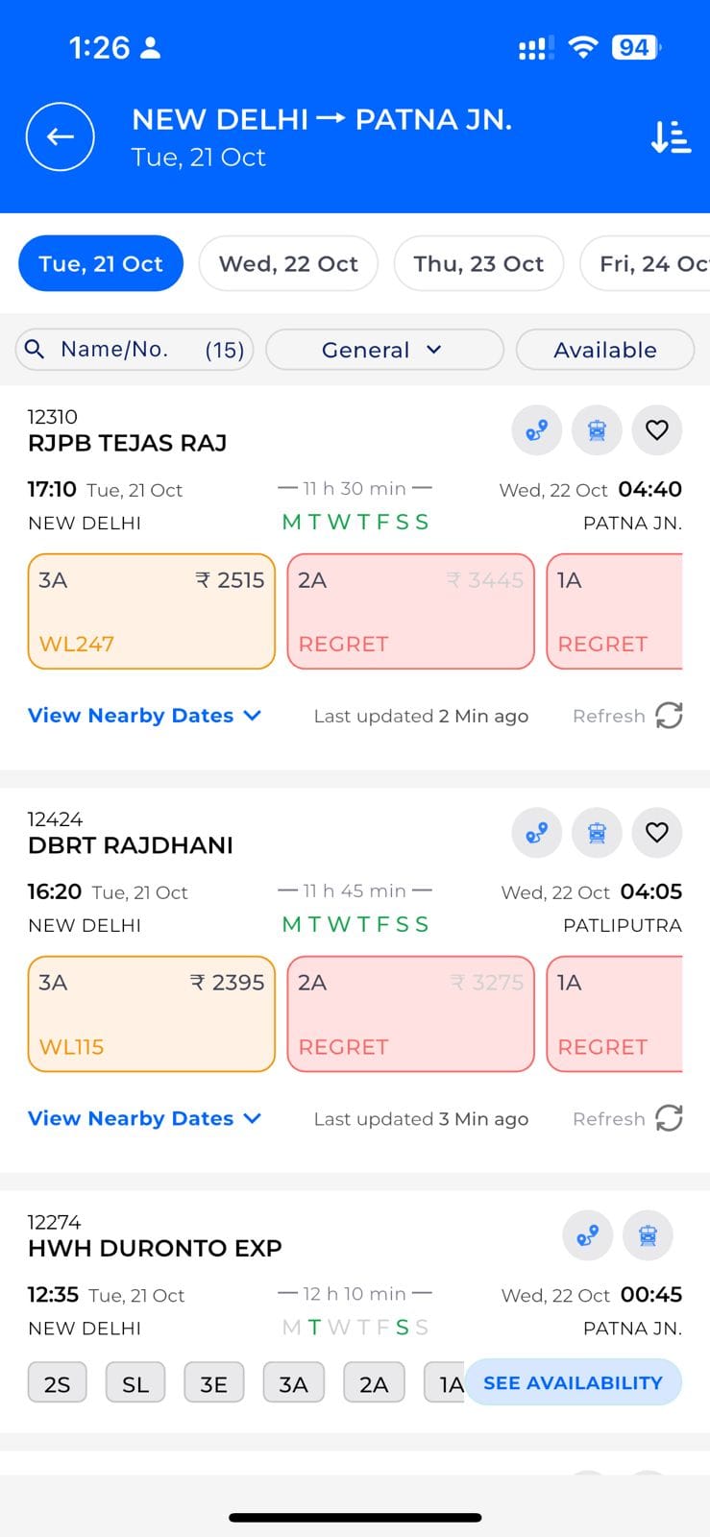Expand View Nearby Dates for train 12424

point(144,1118)
